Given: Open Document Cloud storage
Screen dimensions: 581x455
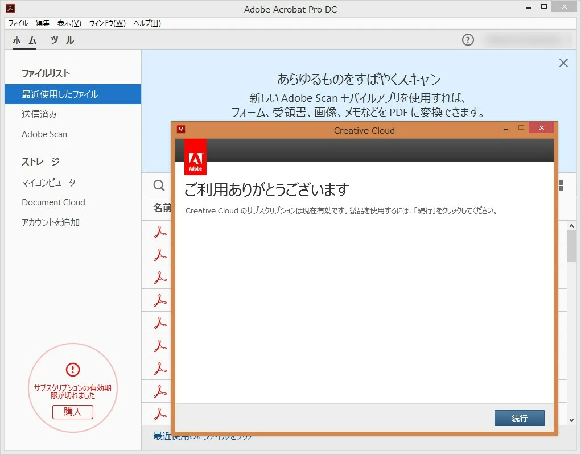Looking at the screenshot, I should click(x=53, y=202).
